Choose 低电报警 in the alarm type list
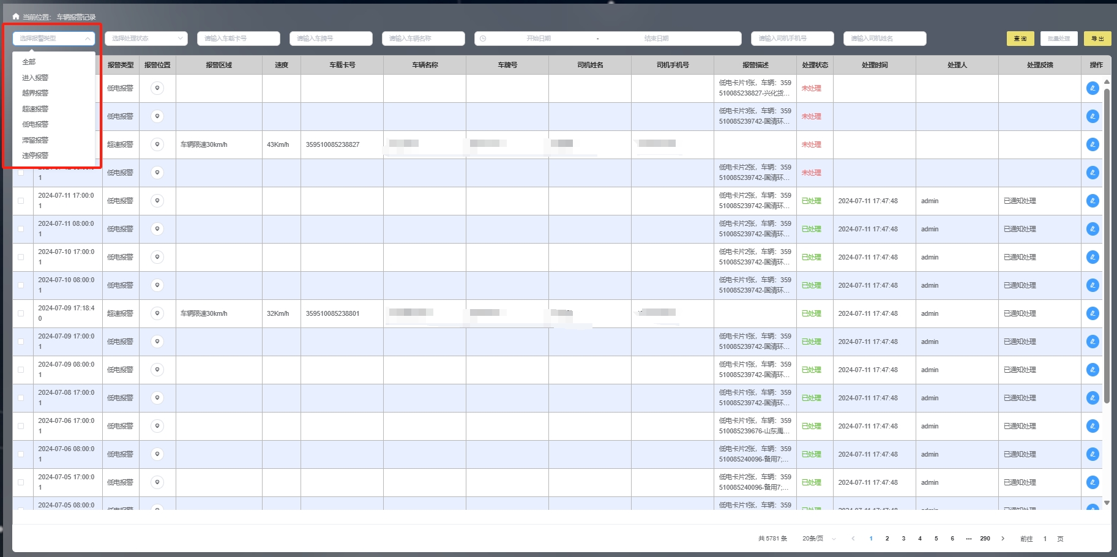Viewport: 1117px width, 557px height. tap(35, 124)
